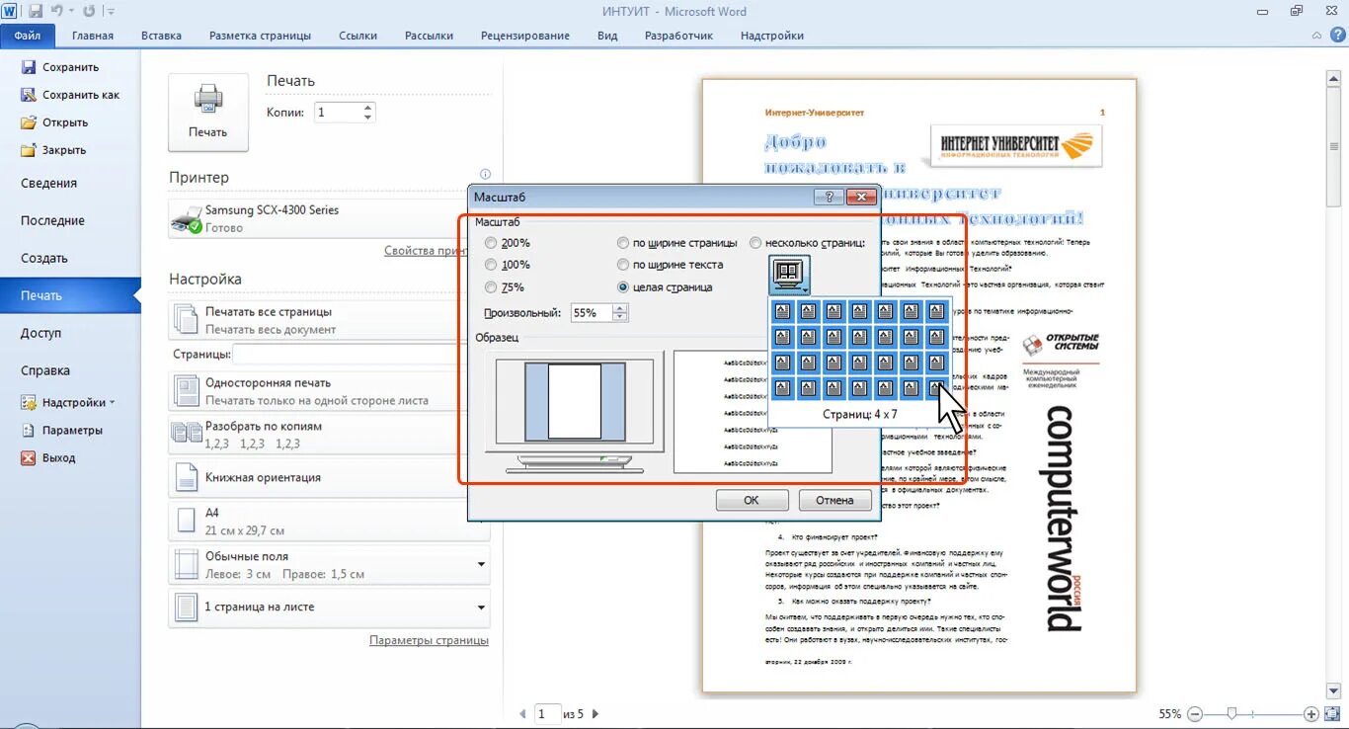
Task: Open the Параметры страницы link
Action: (x=429, y=640)
